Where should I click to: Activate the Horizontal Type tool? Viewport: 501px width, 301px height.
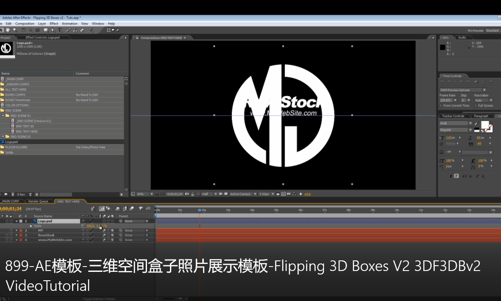click(60, 30)
